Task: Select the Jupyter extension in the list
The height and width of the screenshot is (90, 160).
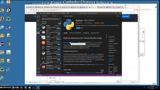Action: [x=51, y=37]
